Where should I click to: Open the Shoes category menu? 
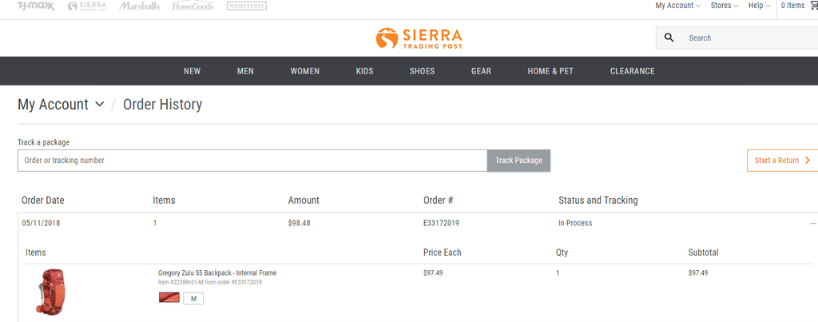tap(422, 71)
